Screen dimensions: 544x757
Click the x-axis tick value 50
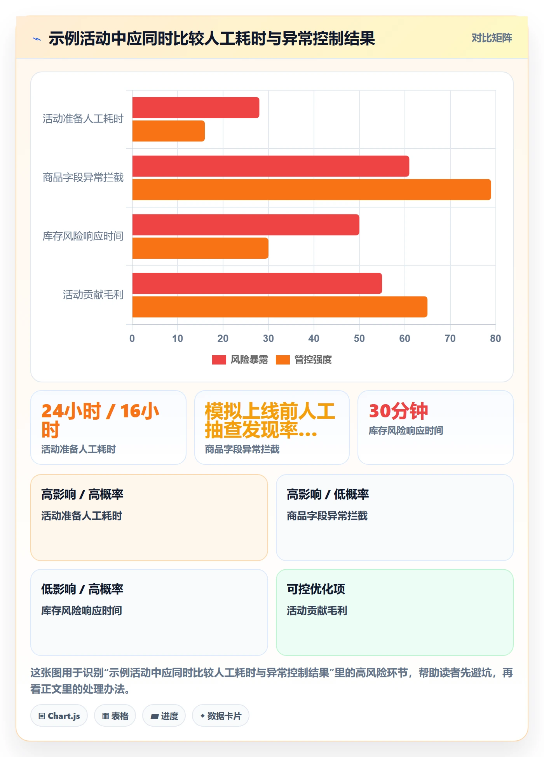click(359, 338)
